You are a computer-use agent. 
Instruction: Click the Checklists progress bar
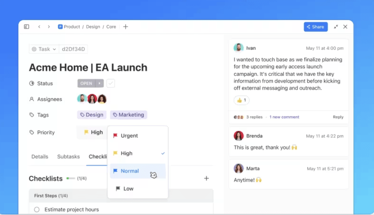point(70,179)
